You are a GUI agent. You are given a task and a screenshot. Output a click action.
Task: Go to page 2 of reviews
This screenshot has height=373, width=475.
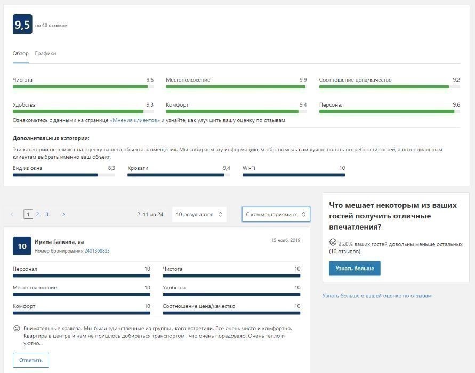37,214
